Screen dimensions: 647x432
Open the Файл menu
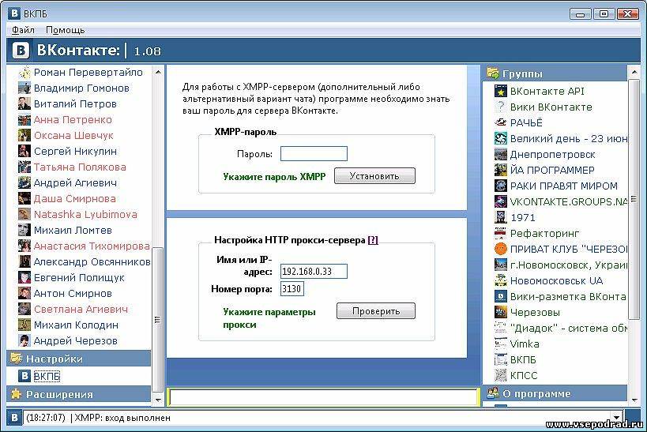pyautogui.click(x=23, y=30)
